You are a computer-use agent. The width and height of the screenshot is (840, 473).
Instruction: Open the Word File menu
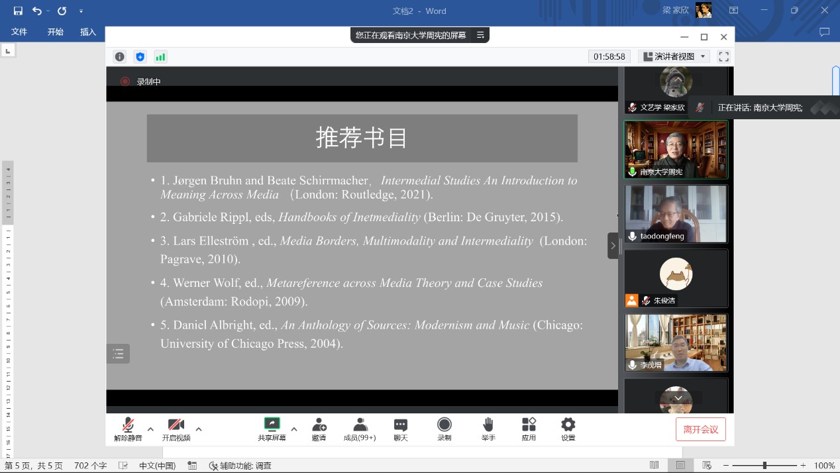pos(19,32)
